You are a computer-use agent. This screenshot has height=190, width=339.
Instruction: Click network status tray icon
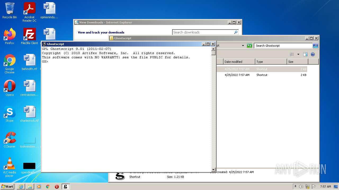[x=307, y=187]
